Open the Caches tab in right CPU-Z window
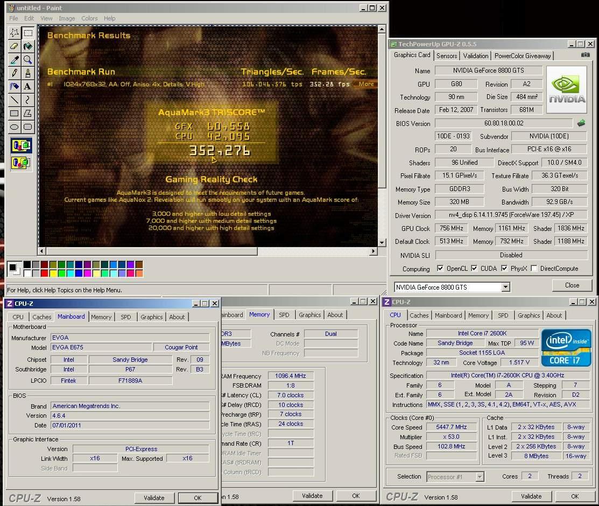Image resolution: width=599 pixels, height=506 pixels. (419, 315)
